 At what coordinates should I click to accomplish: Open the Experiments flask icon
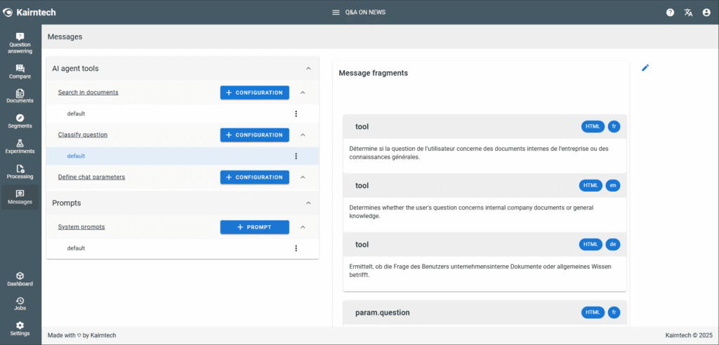point(20,147)
